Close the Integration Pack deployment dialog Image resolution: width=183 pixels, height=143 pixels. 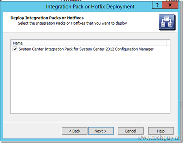pyautogui.click(x=170, y=5)
